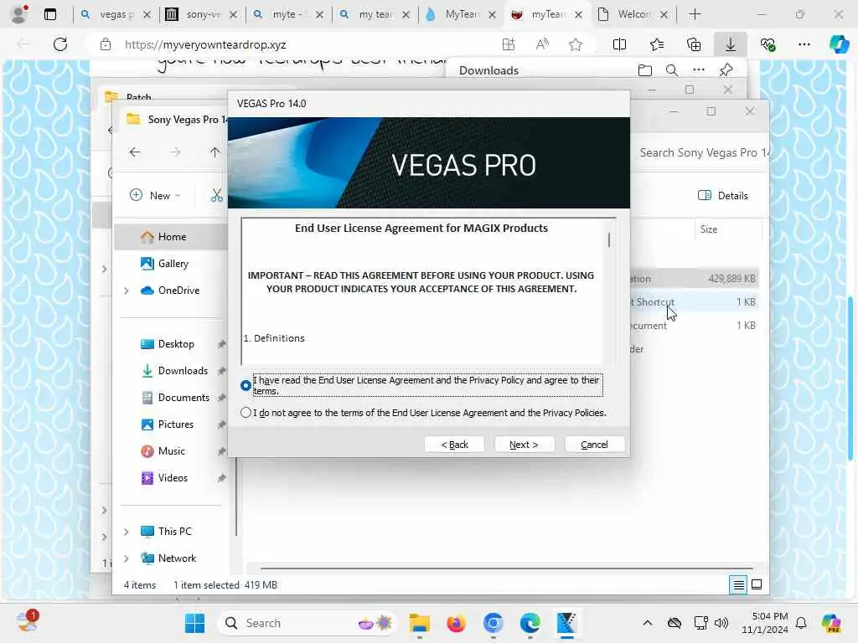Pin the Downloads panel

tap(726, 70)
